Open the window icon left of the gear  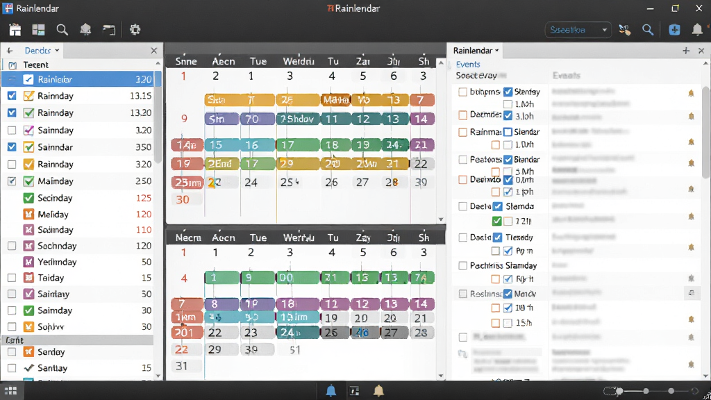[x=109, y=30]
